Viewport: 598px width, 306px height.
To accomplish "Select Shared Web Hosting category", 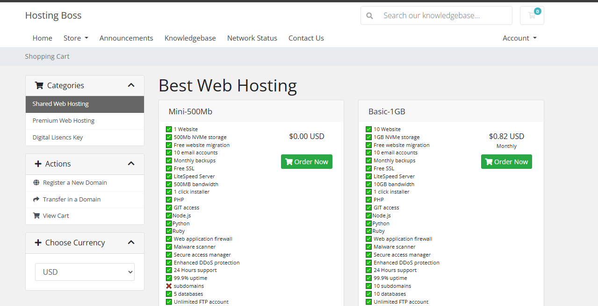I will (x=85, y=104).
